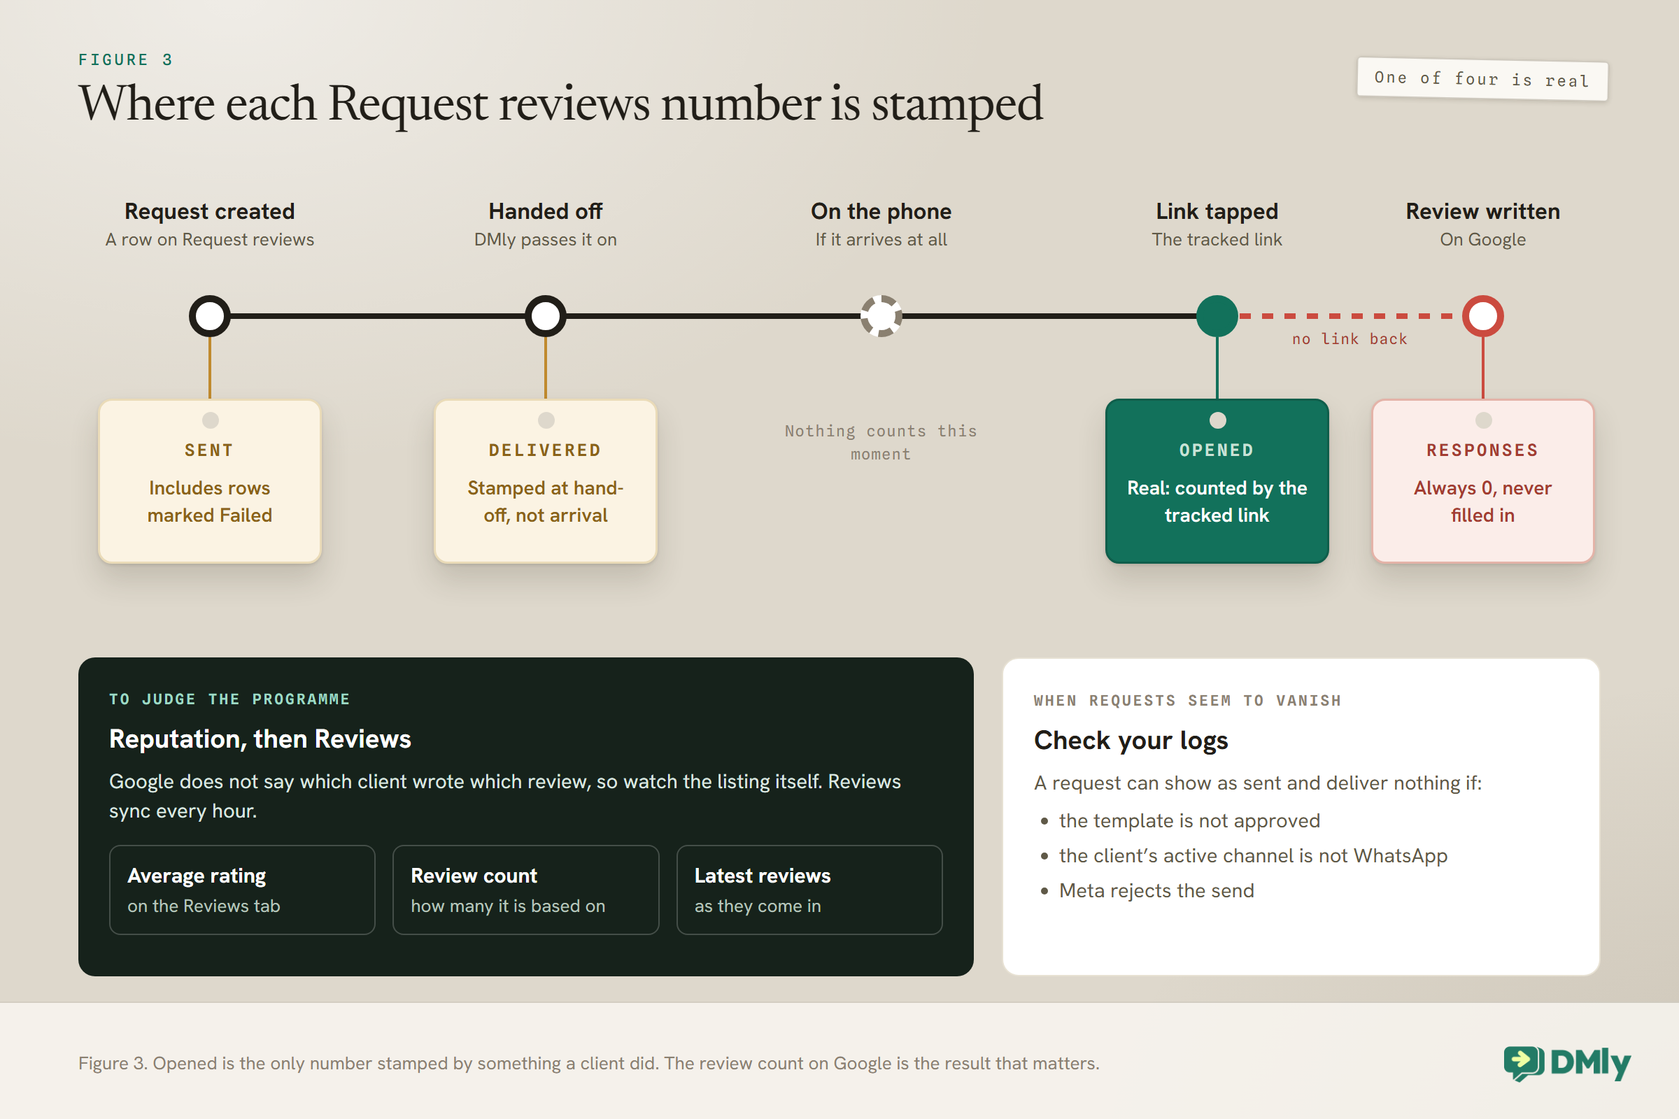Select the Average rating tile
1679x1119 pixels.
[242, 890]
